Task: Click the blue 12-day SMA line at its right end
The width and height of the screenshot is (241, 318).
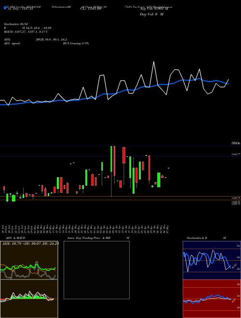Action: (x=228, y=83)
